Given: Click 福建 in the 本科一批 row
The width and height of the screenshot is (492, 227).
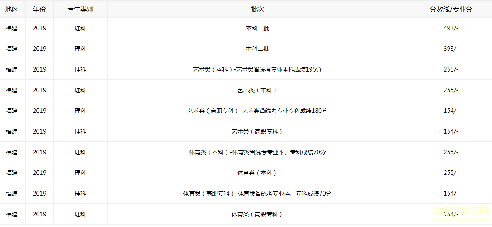Looking at the screenshot, I should pos(12,28).
